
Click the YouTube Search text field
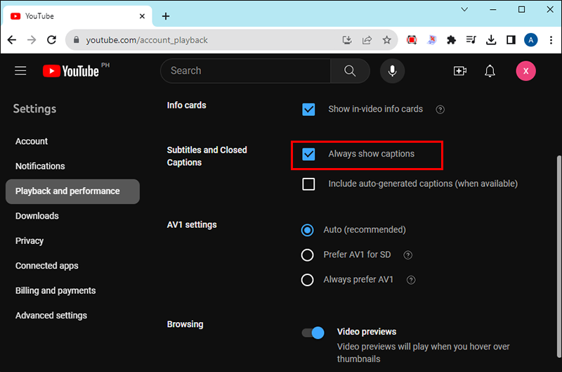[246, 71]
